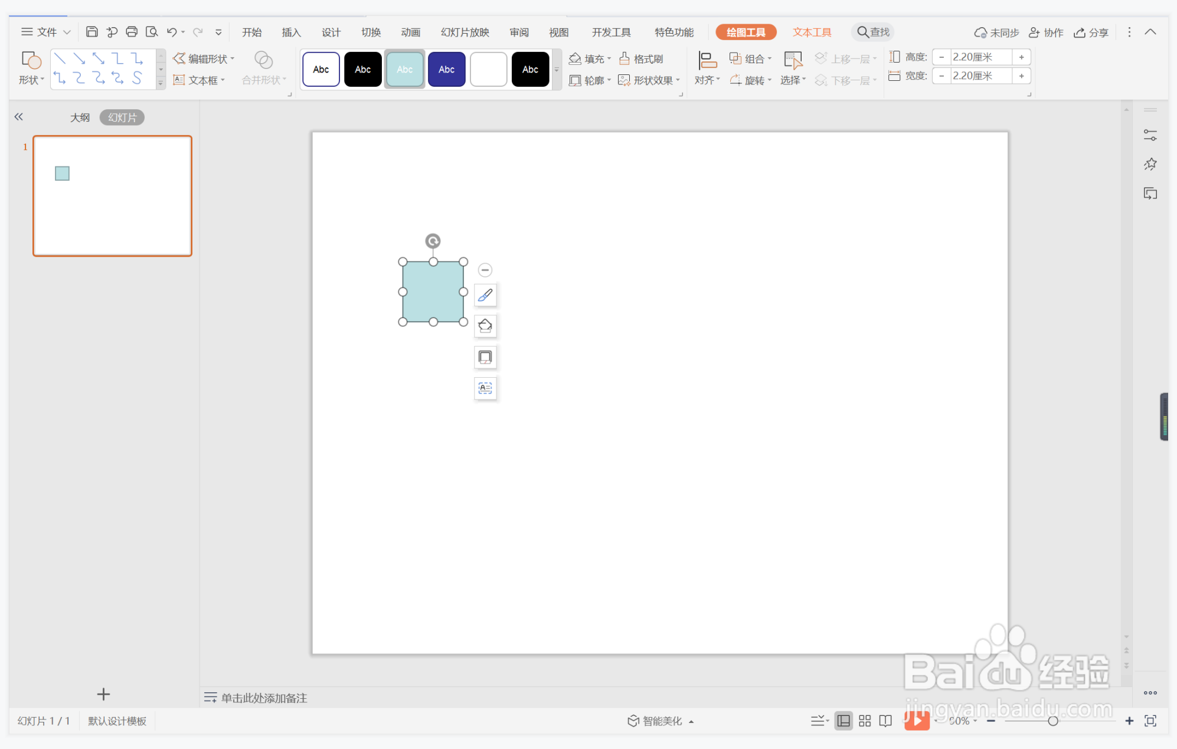Click the floating shape outline icon
This screenshot has height=749, width=1177.
pos(485,357)
